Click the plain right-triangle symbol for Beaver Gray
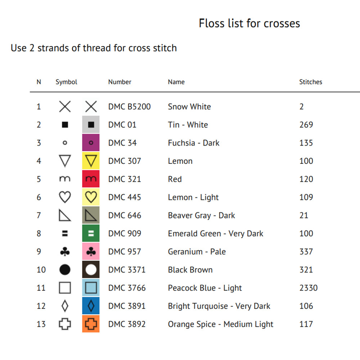The width and height of the screenshot is (360, 360). coord(65,215)
